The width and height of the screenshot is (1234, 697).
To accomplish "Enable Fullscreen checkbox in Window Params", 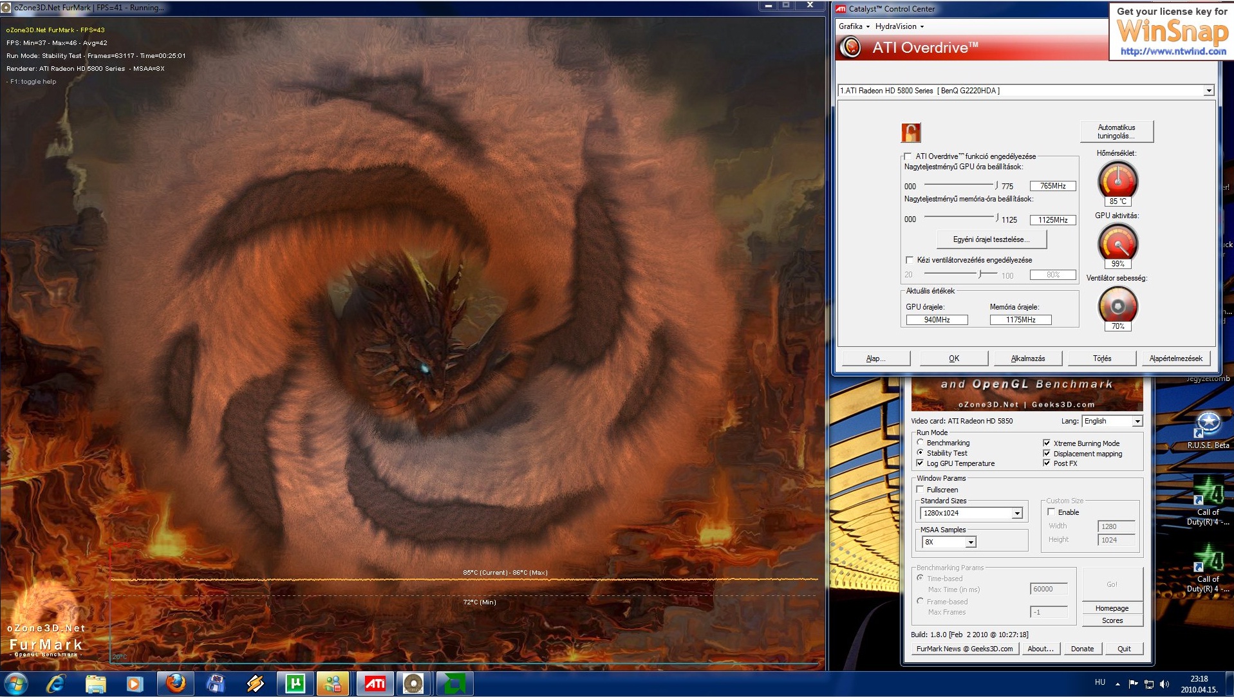I will (x=920, y=489).
